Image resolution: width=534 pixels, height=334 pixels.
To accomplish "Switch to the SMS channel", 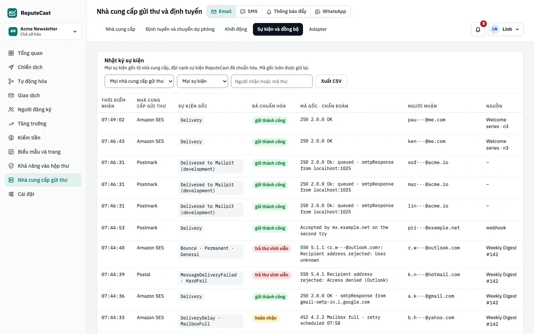I will (x=249, y=12).
